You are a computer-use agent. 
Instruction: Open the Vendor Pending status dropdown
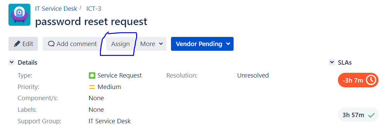[202, 44]
